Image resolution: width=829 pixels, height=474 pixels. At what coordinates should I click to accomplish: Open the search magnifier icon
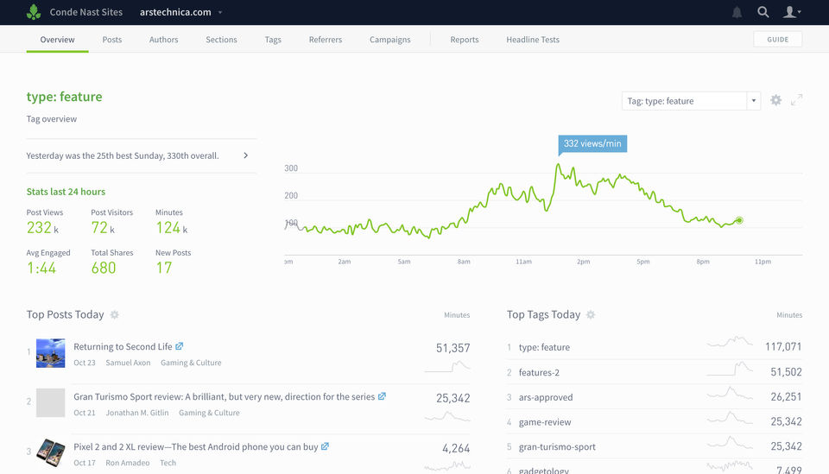tap(763, 11)
